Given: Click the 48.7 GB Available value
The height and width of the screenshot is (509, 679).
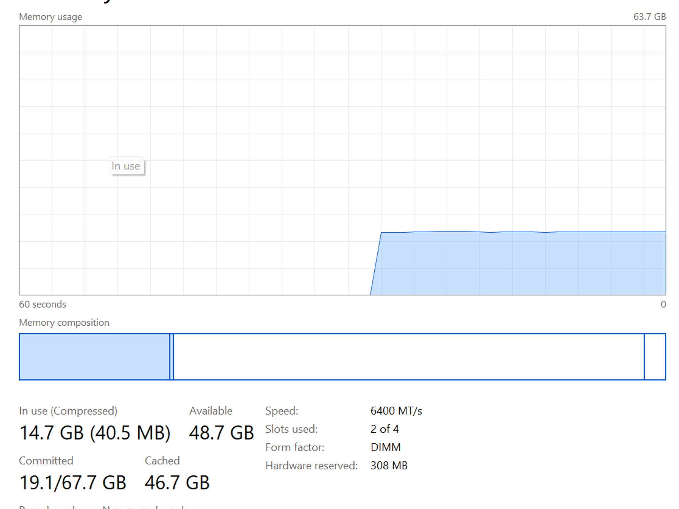Looking at the screenshot, I should tap(221, 433).
